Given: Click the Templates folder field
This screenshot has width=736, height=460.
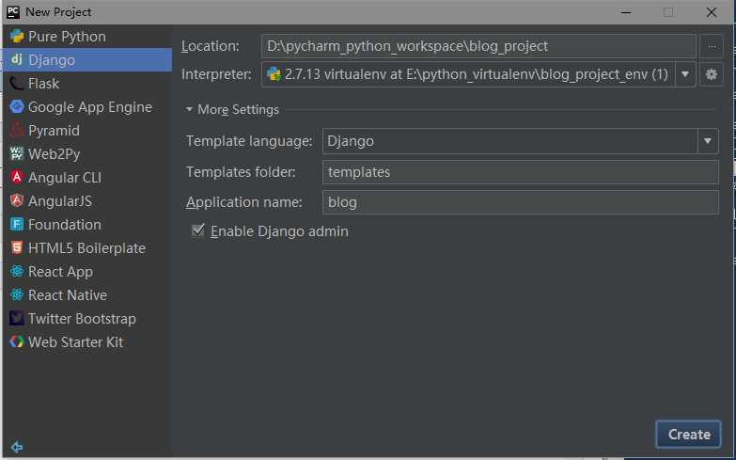Looking at the screenshot, I should 520,172.
